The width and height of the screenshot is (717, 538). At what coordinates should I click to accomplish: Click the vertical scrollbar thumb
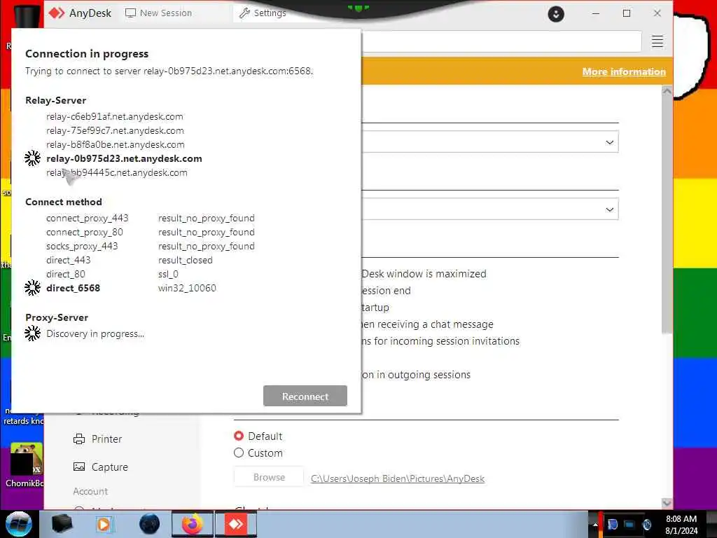coord(667,215)
